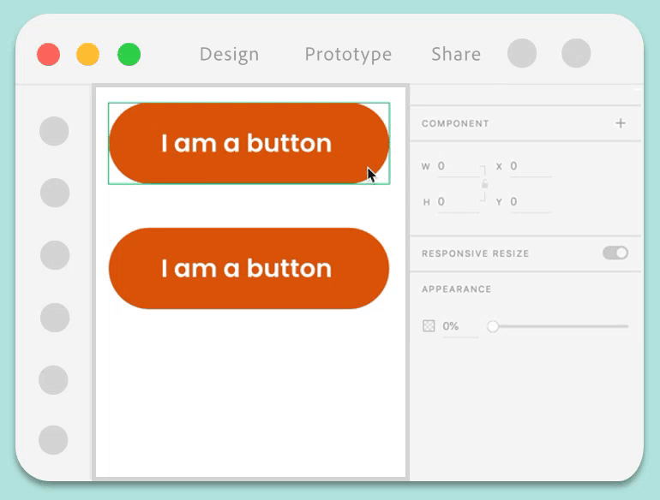Screen dimensions: 660x500
Task: Click the Y position input field
Action: coord(528,202)
